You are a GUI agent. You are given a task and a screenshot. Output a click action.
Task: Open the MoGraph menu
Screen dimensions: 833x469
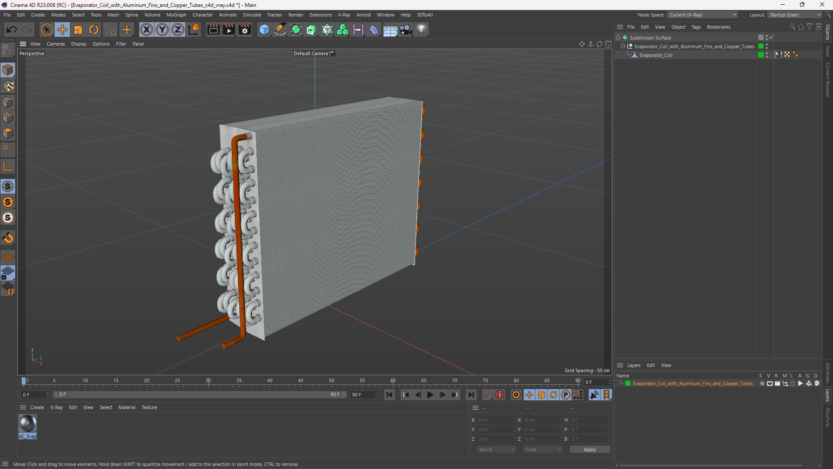point(176,15)
